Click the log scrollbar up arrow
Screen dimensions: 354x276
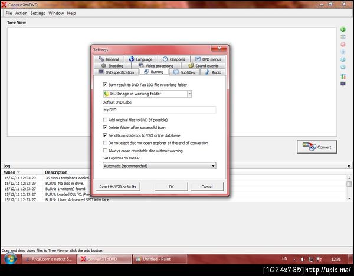349,178
